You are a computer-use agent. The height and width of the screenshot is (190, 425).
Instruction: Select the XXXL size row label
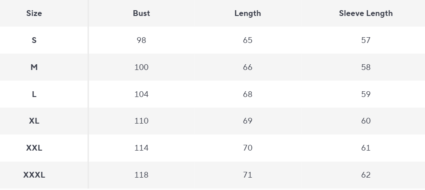point(34,175)
